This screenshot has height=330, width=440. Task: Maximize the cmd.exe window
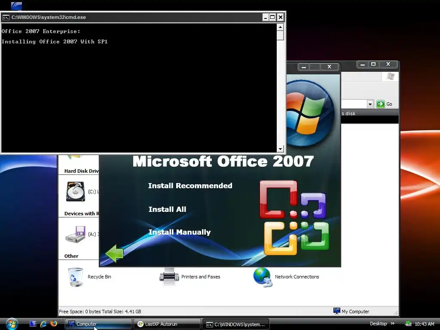[272, 17]
